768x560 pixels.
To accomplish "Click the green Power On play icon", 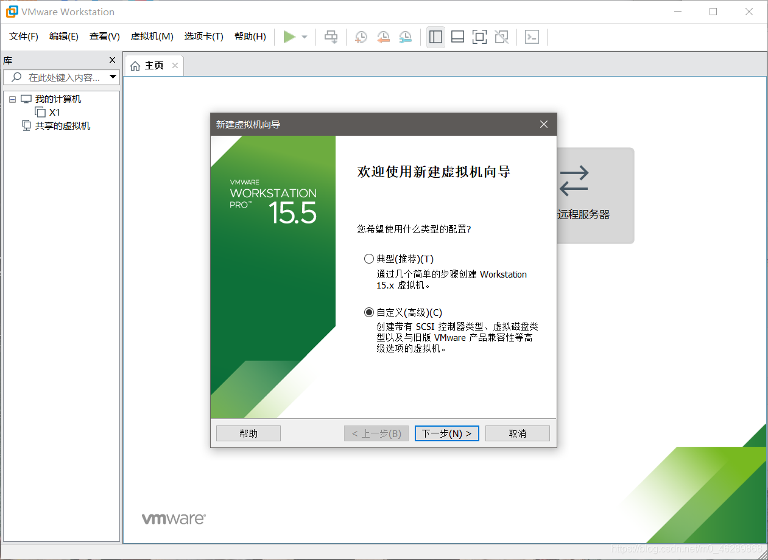I will coord(289,37).
